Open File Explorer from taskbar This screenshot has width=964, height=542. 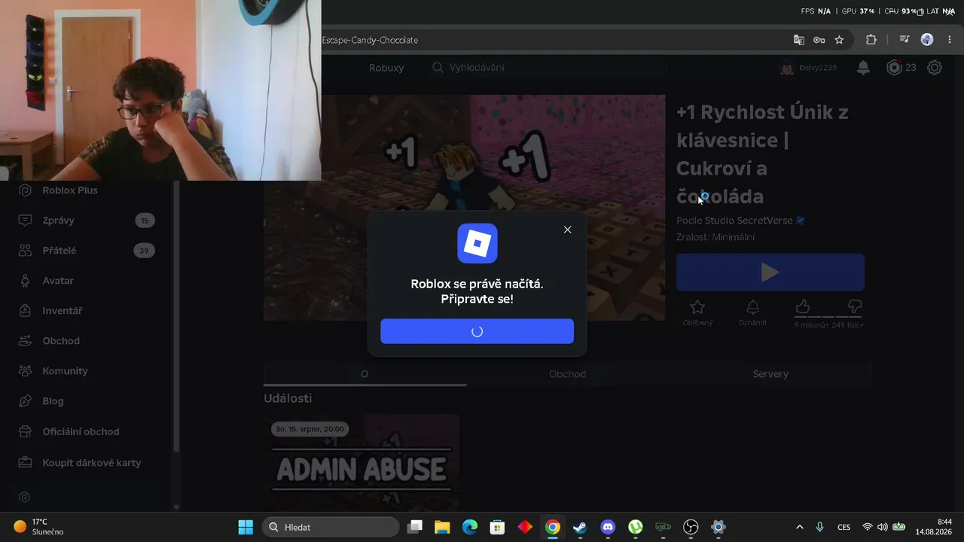(442, 527)
